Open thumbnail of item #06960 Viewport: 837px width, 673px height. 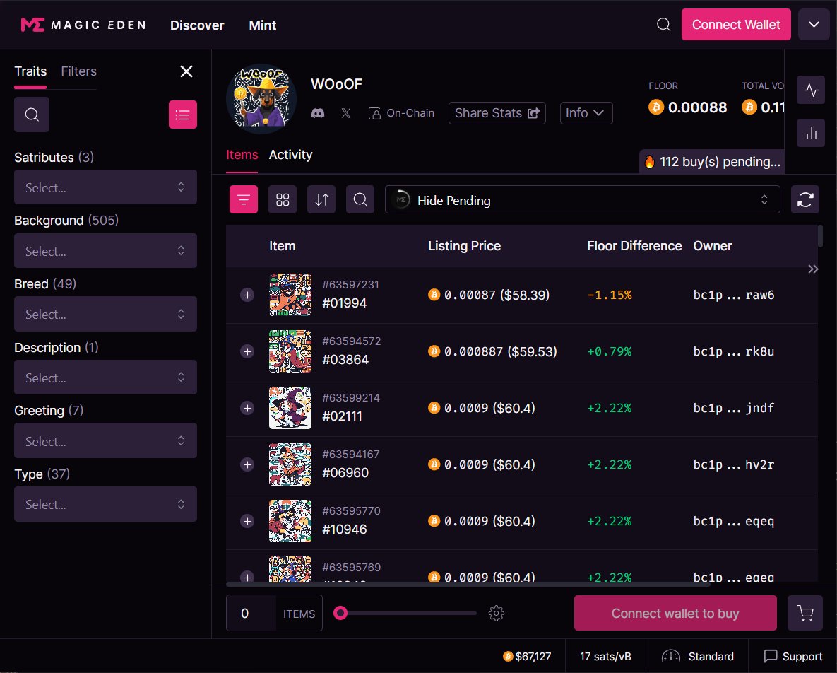pos(290,464)
